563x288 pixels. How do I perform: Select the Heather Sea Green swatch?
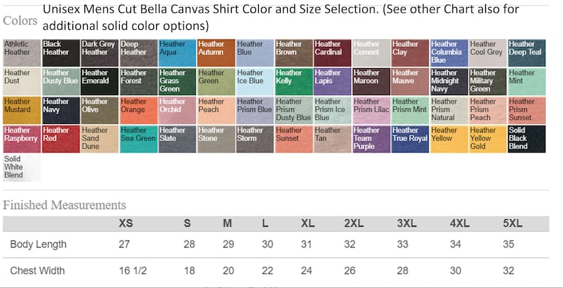[x=138, y=139]
